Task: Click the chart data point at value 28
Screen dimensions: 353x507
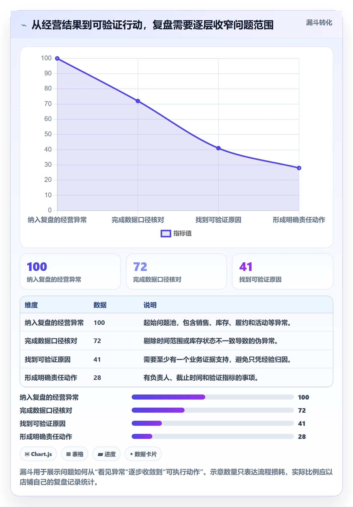Action: (299, 168)
